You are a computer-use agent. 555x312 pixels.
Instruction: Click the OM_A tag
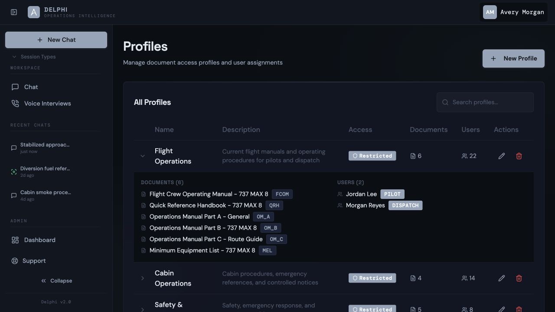point(264,217)
